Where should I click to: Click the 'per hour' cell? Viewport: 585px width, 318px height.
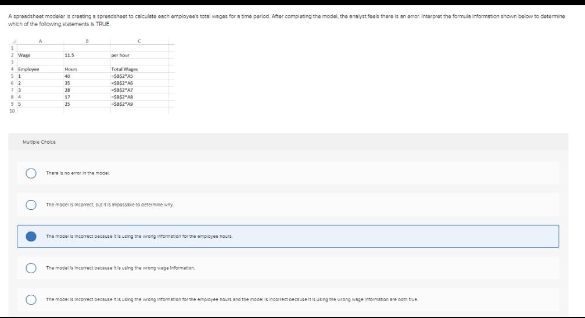pos(139,55)
